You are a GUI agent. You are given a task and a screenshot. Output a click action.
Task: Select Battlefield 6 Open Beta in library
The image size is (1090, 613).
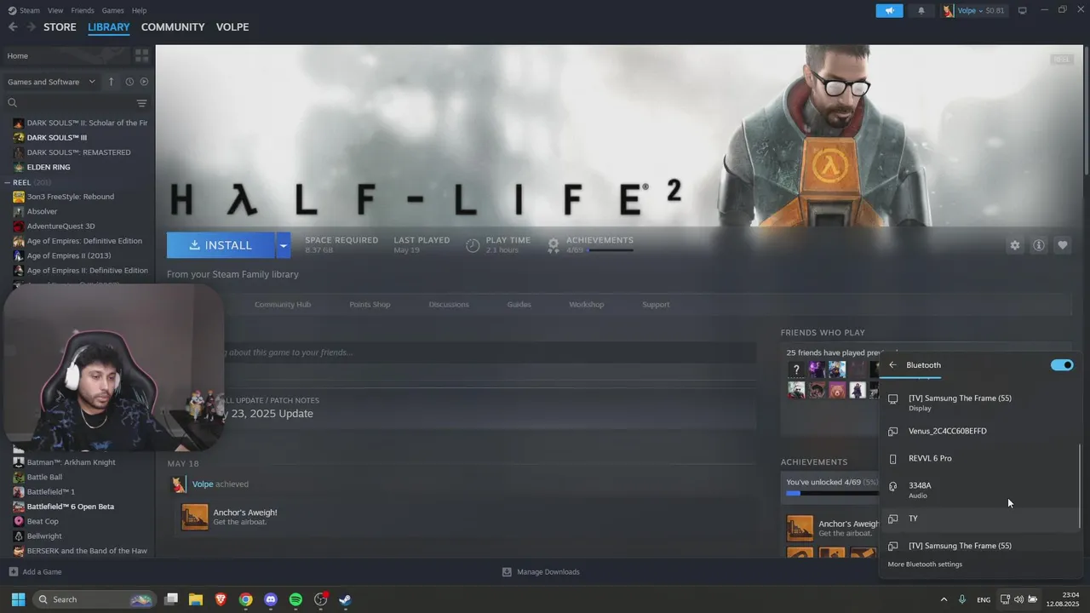[x=70, y=507]
